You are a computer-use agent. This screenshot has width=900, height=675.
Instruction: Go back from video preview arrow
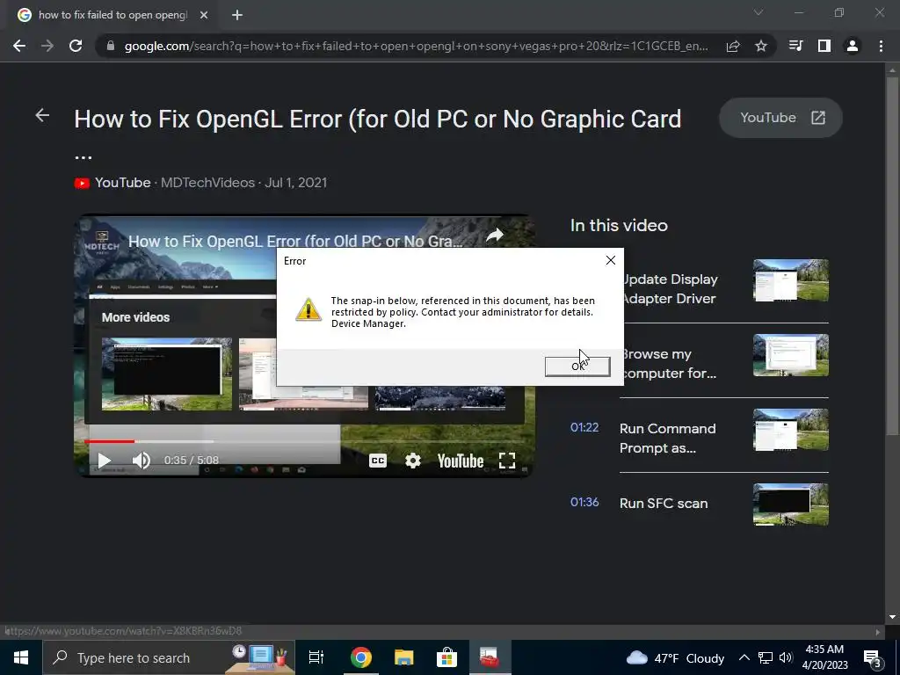42,115
